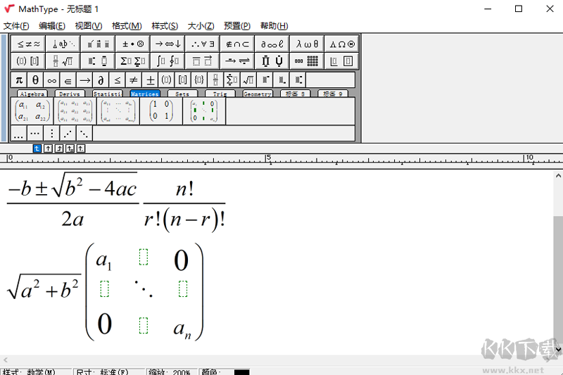Image resolution: width=563 pixels, height=375 pixels.
Task: Insert square brackets template from small bar
Action: (x=183, y=80)
